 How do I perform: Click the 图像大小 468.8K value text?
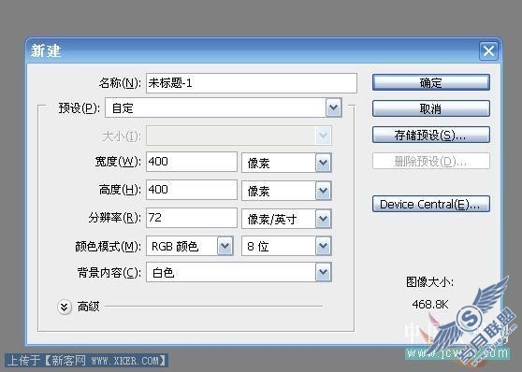(x=430, y=304)
